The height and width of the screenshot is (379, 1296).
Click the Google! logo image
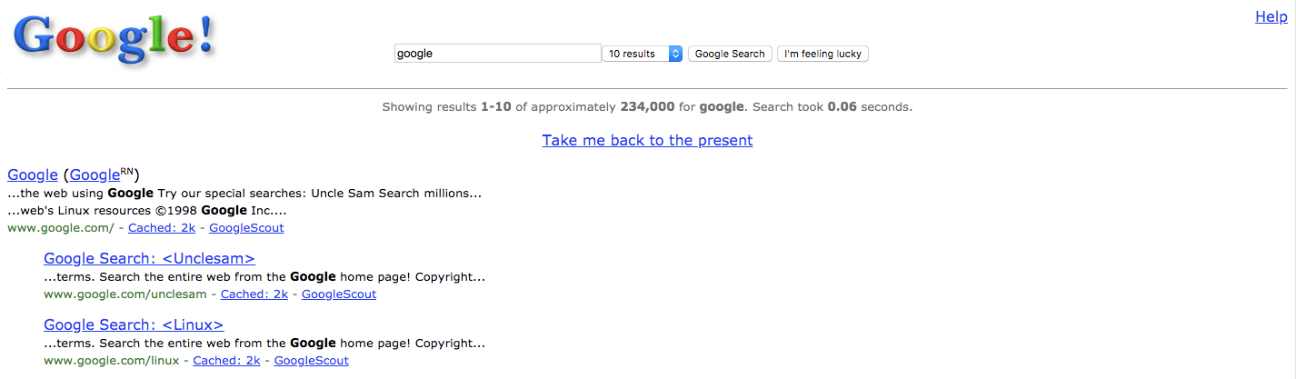click(x=114, y=43)
